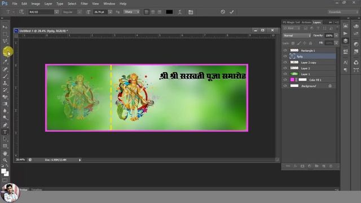The width and height of the screenshot is (361, 203).
Task: Toggle Quick Mask mode at toolbox bottom
Action: click(x=5, y=180)
